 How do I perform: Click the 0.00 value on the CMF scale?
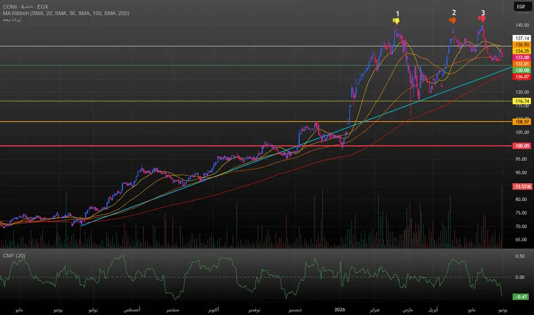pos(520,277)
